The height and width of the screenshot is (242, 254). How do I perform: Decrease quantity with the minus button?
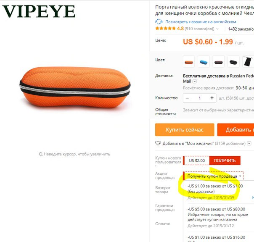point(187,98)
